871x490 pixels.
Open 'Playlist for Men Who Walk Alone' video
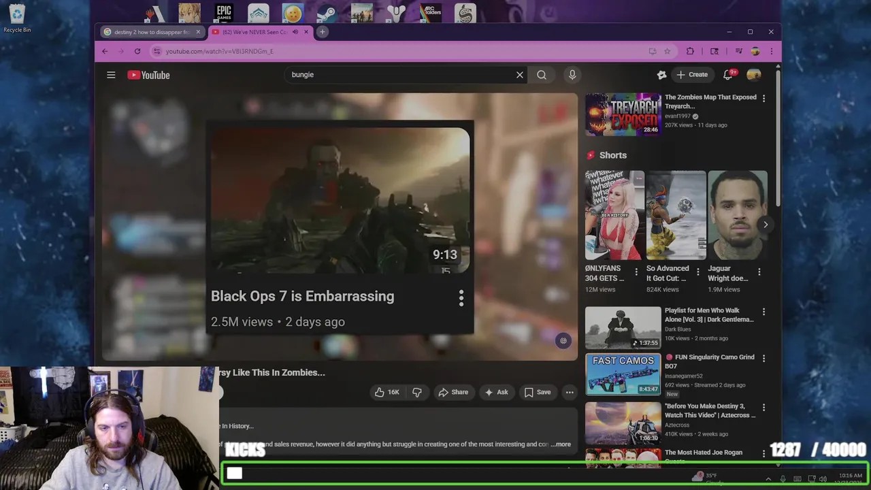pos(623,327)
